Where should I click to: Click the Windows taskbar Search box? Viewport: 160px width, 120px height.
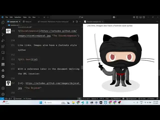[55, 102]
